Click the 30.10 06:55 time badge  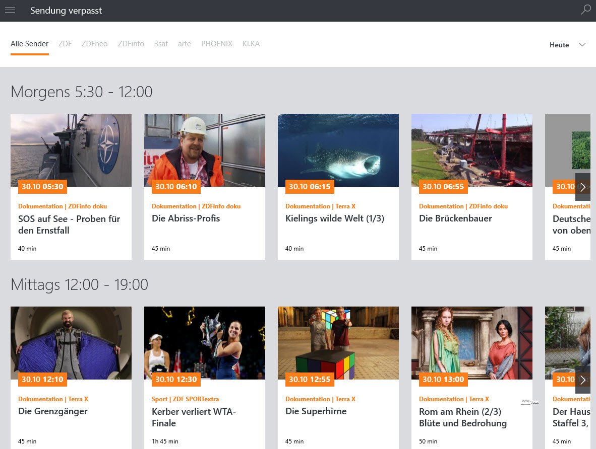(443, 187)
